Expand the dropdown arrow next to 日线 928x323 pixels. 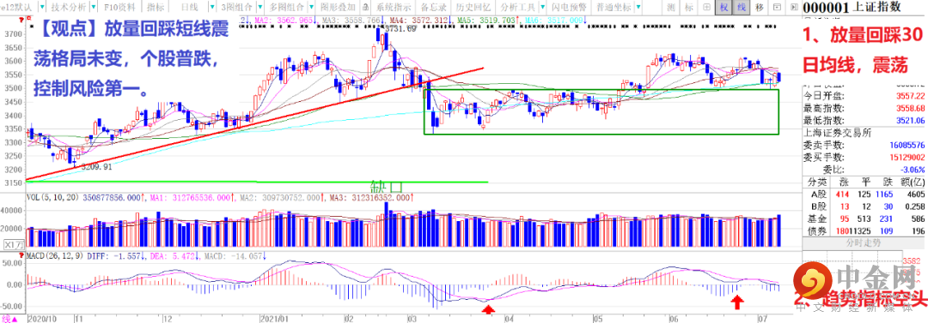click(212, 7)
